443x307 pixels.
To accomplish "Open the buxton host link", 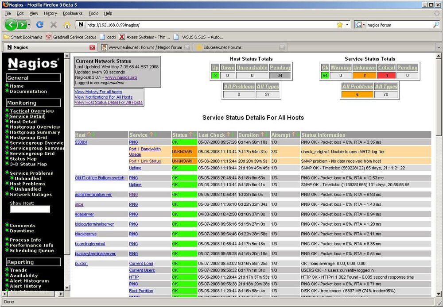I will click(x=81, y=264).
